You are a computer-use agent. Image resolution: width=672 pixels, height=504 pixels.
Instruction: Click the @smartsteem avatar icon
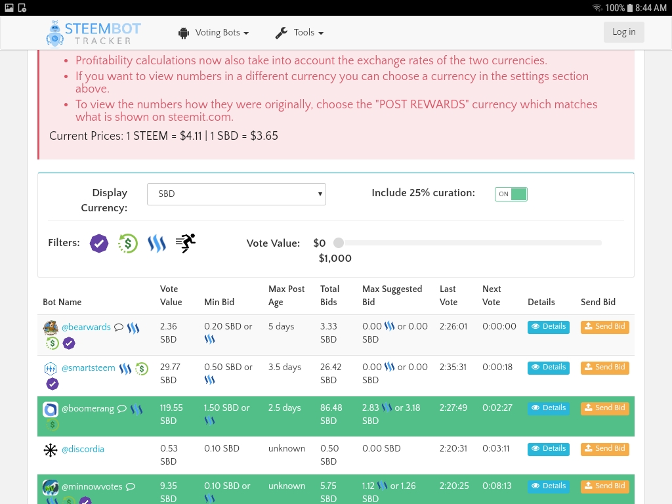[x=51, y=369]
